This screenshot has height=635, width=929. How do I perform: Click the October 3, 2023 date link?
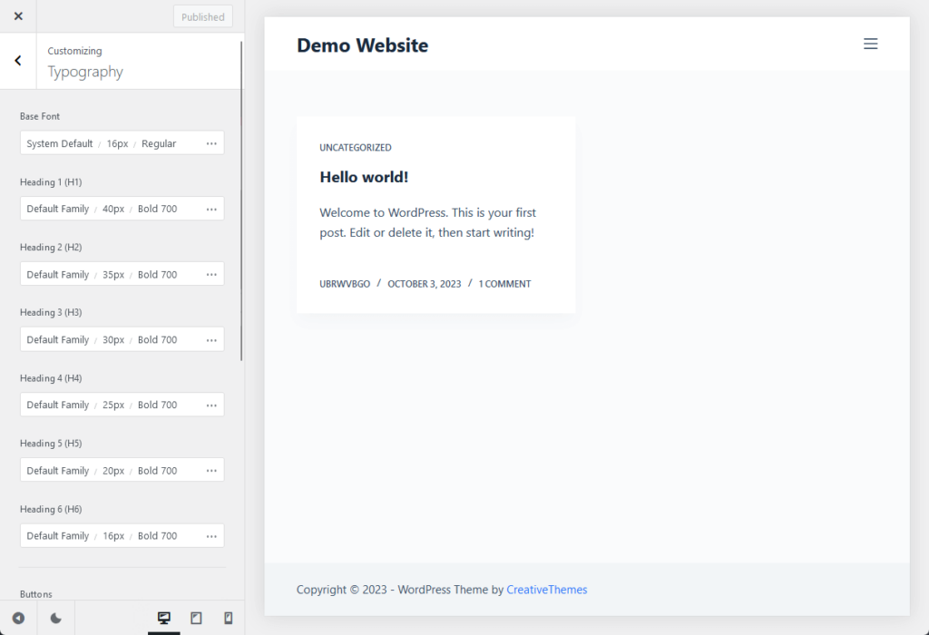tap(425, 284)
